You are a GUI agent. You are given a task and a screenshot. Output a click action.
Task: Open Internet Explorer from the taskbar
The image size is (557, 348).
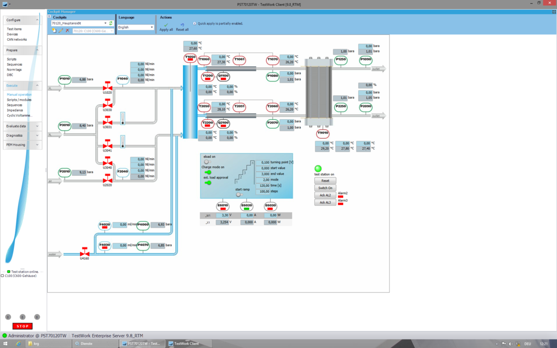pos(18,344)
